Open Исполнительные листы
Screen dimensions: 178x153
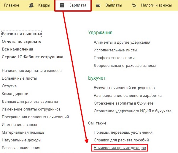[x=115, y=50]
